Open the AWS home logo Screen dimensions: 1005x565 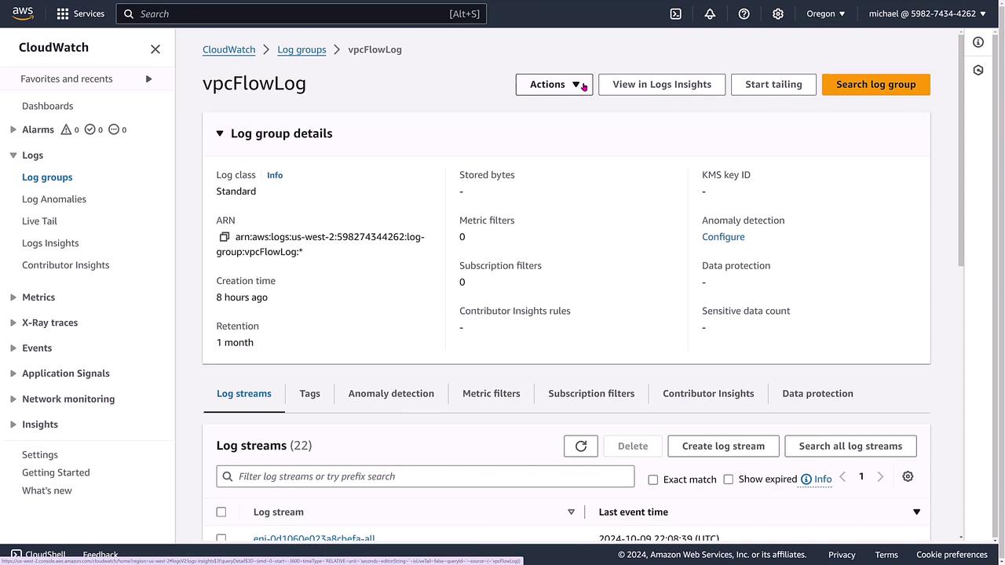pos(22,13)
